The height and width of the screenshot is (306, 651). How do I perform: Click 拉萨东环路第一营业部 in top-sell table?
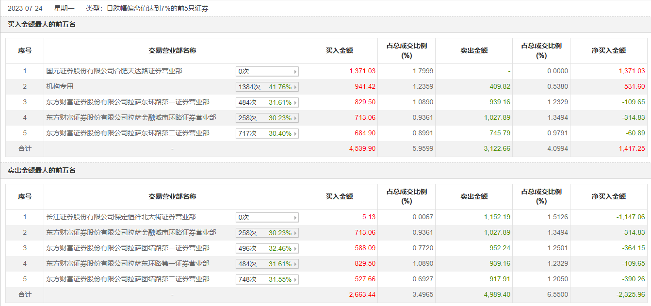(128, 263)
